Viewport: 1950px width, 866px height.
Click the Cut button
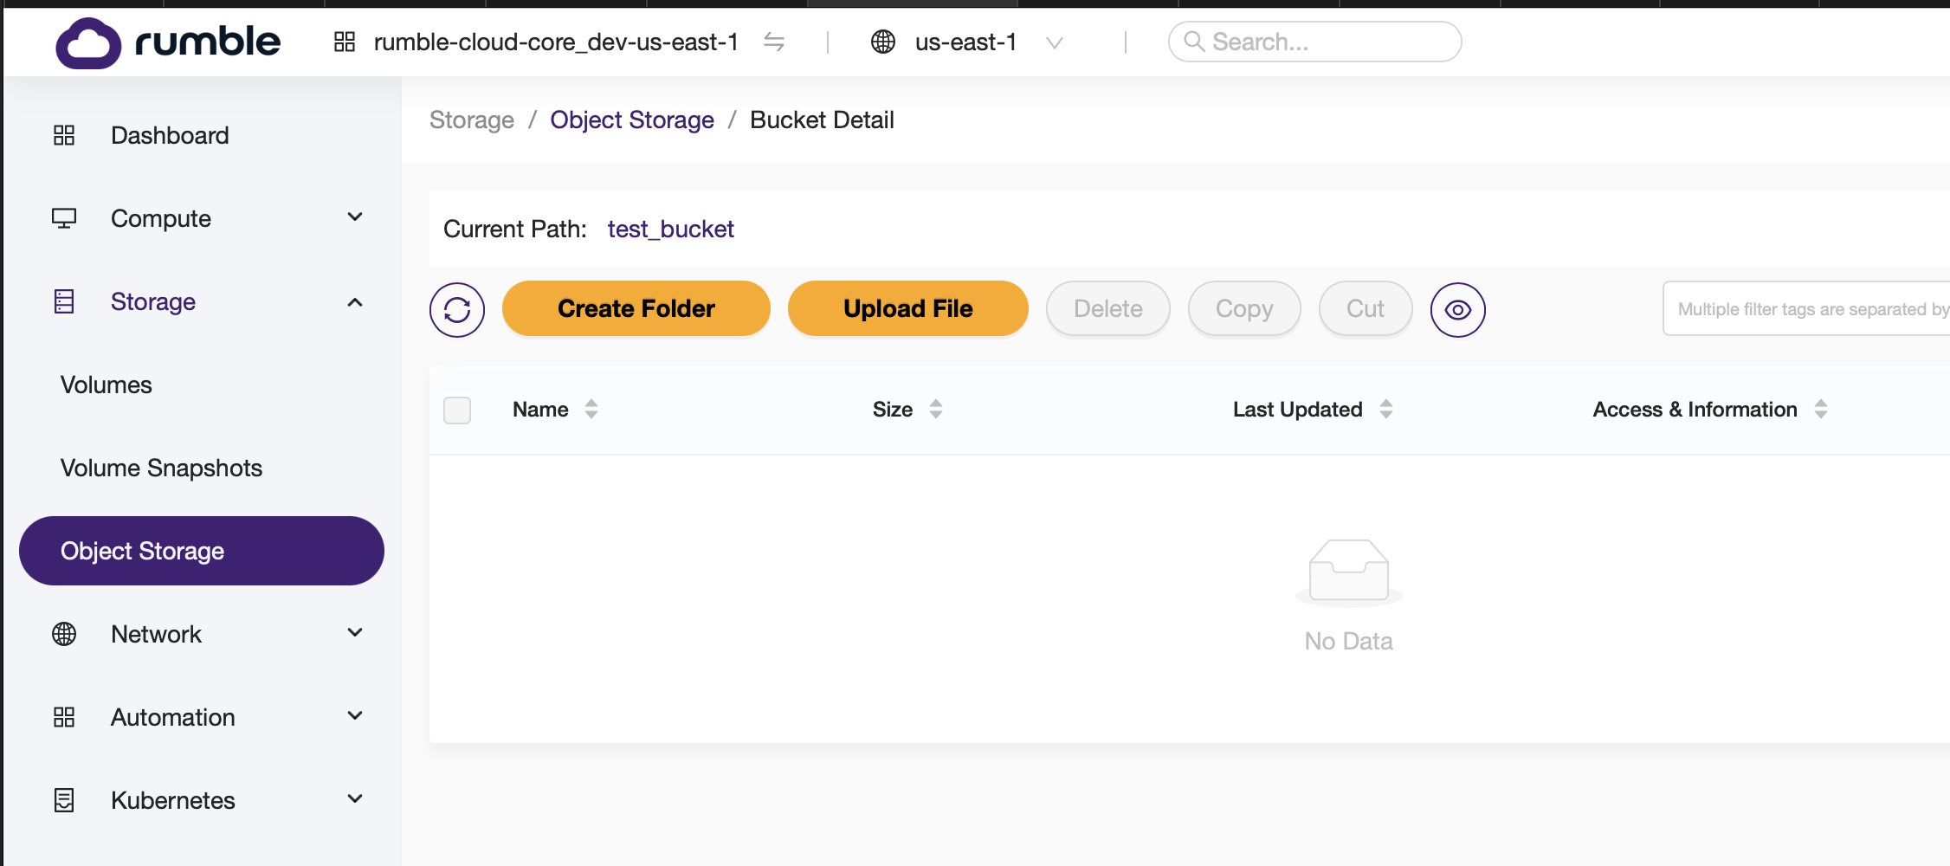click(1366, 308)
